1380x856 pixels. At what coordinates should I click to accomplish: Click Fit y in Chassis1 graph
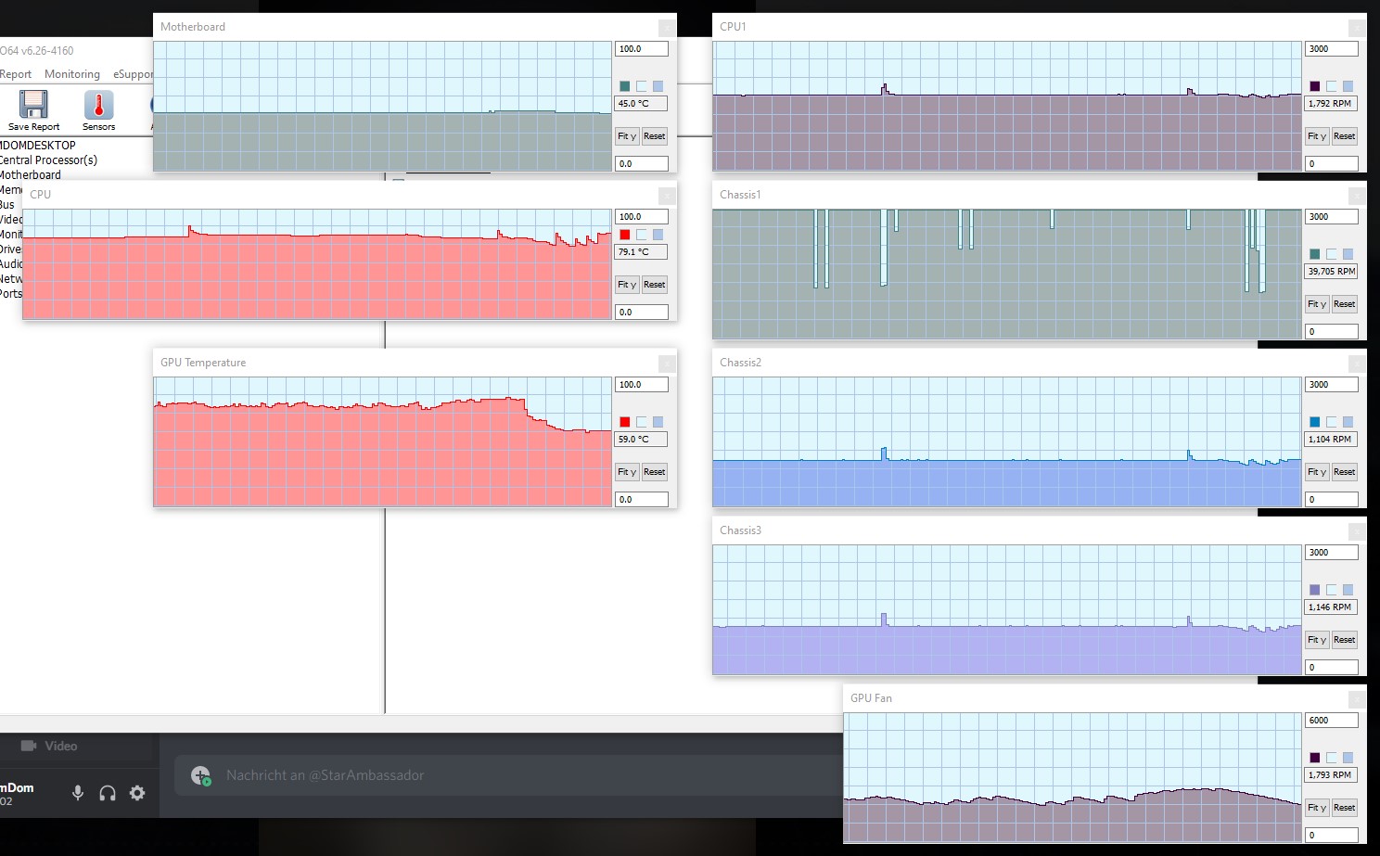(x=1317, y=304)
